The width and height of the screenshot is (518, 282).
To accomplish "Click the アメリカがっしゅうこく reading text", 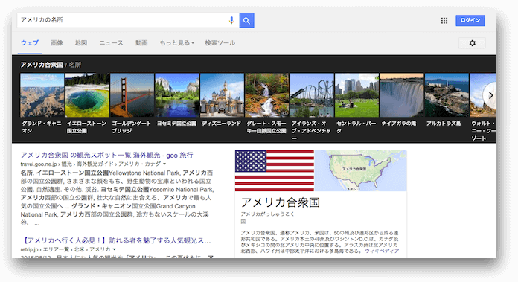I will click(x=267, y=214).
